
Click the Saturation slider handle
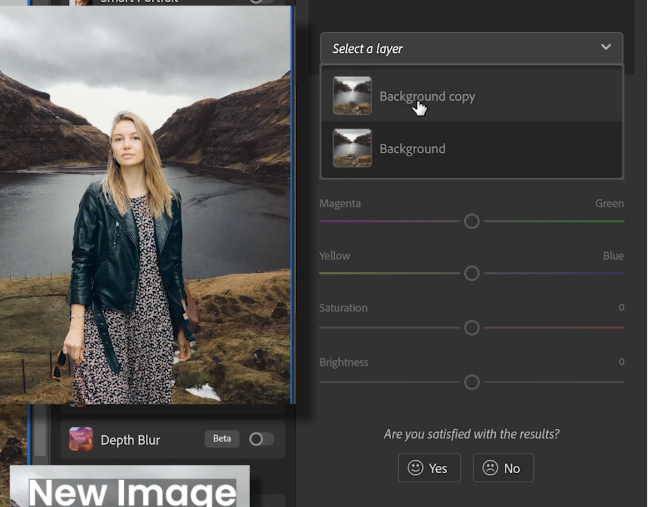472,327
